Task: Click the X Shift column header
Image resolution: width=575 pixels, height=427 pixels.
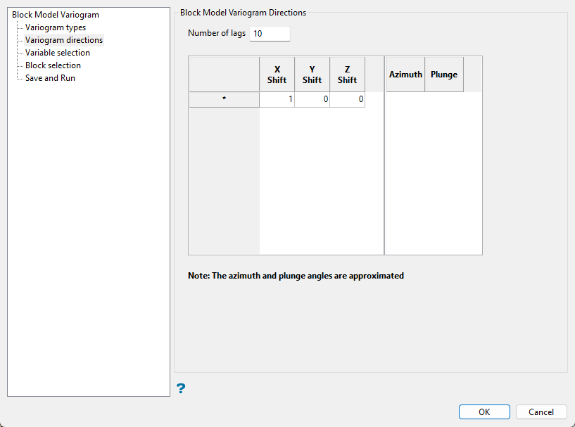Action: pos(277,75)
